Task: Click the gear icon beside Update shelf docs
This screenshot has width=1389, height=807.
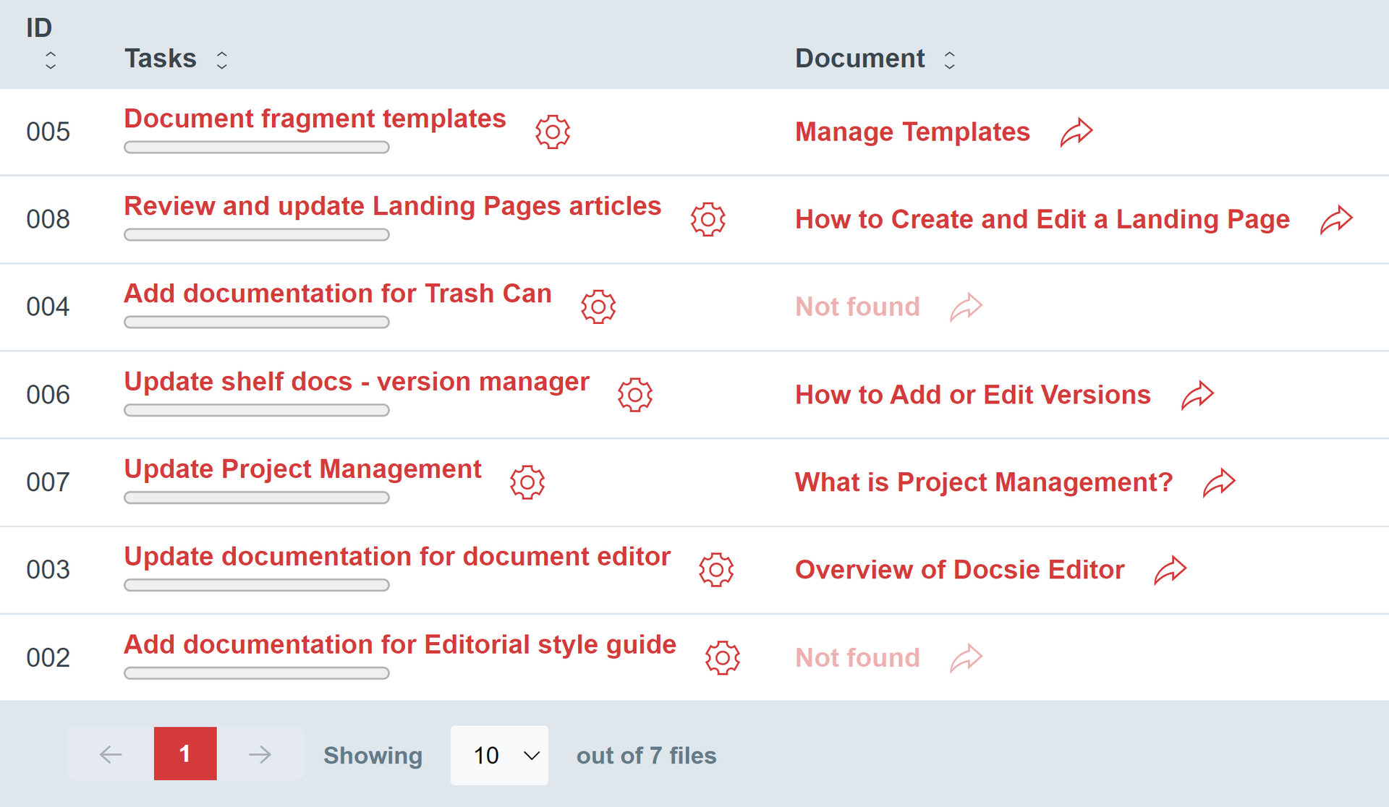Action: (634, 395)
